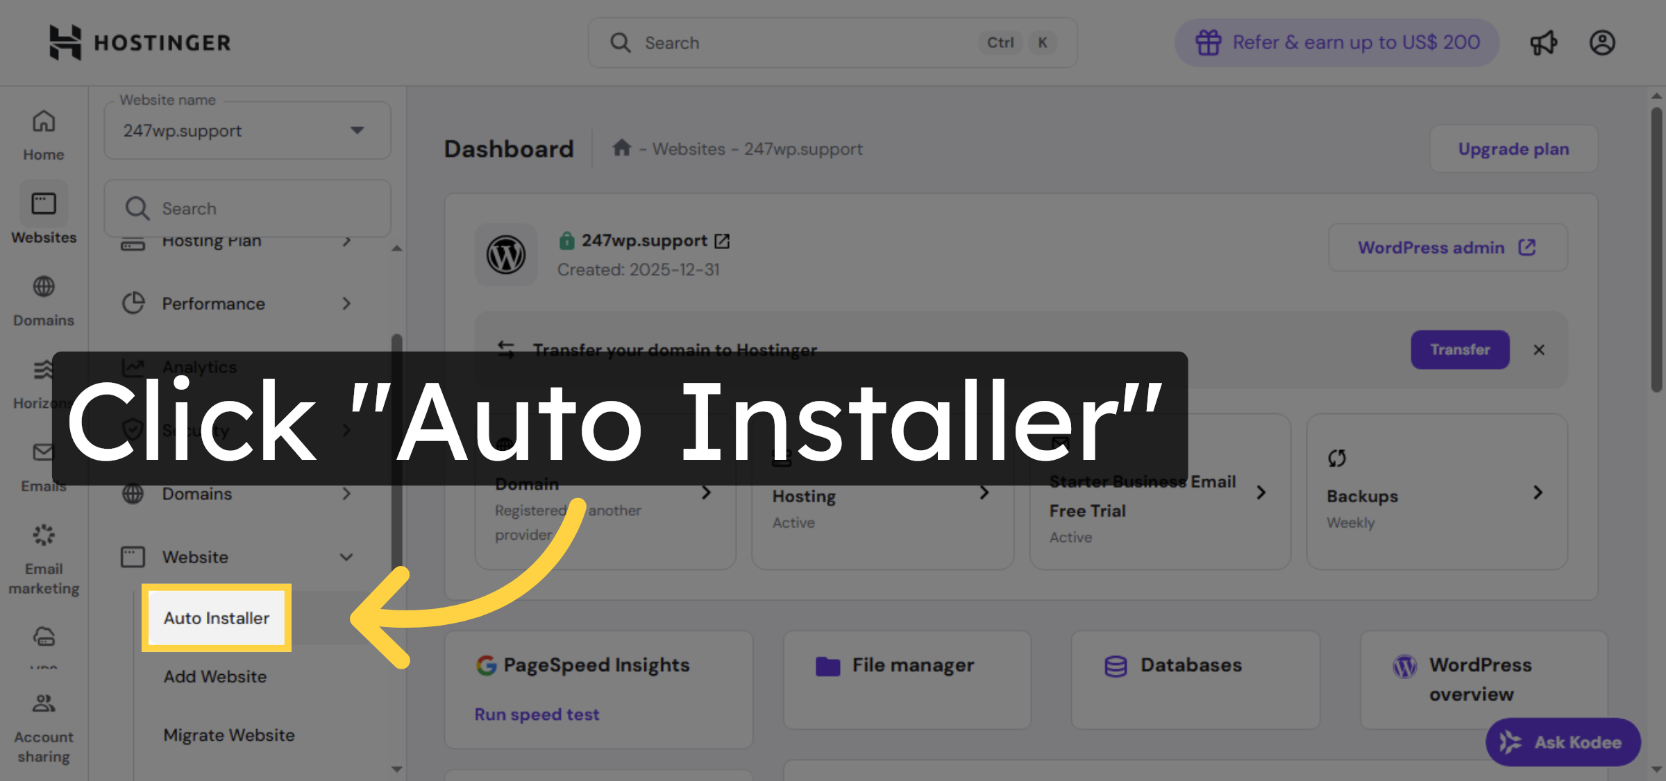Screen dimensions: 1666x781
Task: Run speed test under PageSpeed Insights
Action: pos(536,714)
